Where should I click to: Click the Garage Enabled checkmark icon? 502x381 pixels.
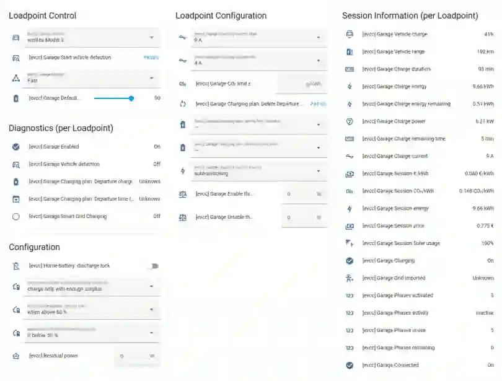[15, 147]
